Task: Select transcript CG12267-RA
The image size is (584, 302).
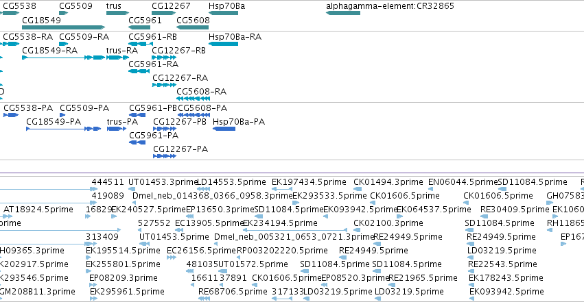Action: 164,85
